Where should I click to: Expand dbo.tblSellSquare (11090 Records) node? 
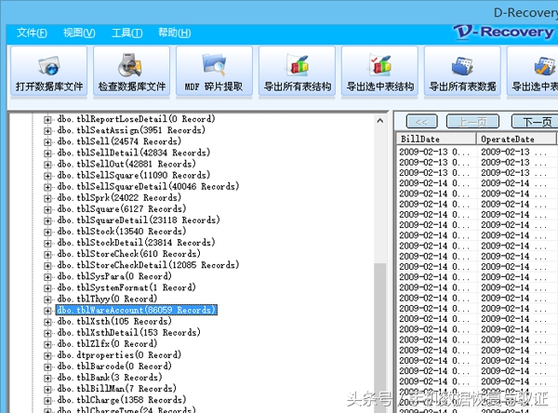(47, 176)
